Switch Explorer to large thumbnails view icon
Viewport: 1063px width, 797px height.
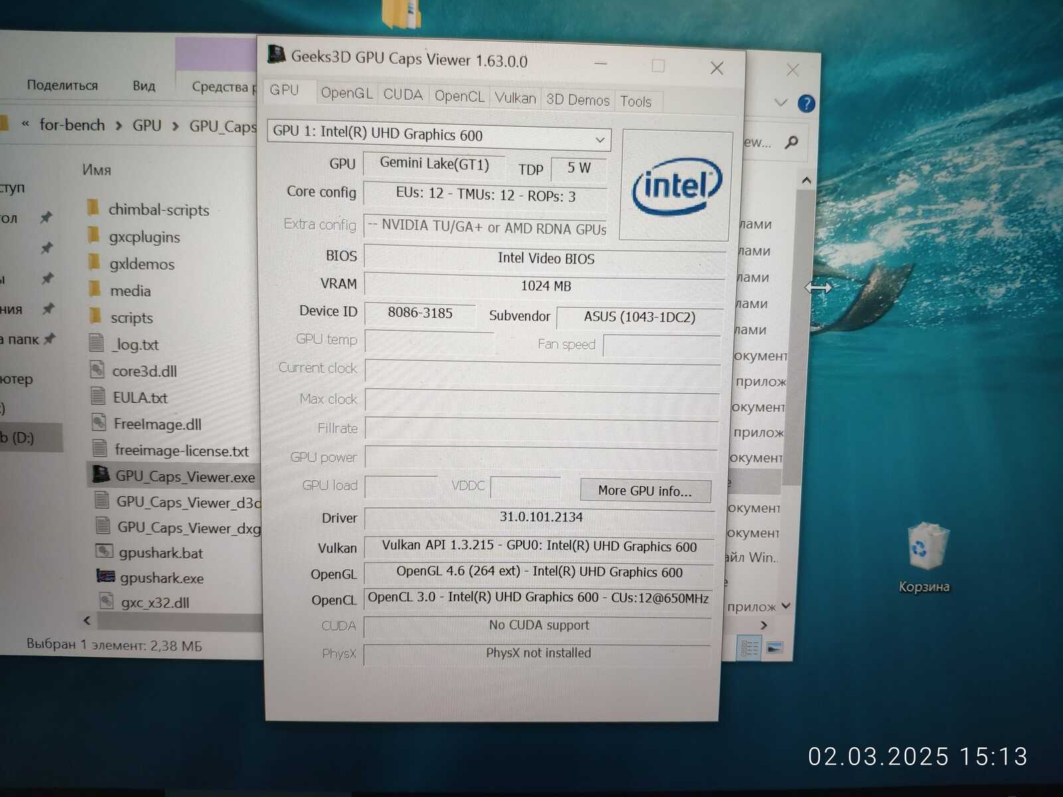(x=774, y=648)
